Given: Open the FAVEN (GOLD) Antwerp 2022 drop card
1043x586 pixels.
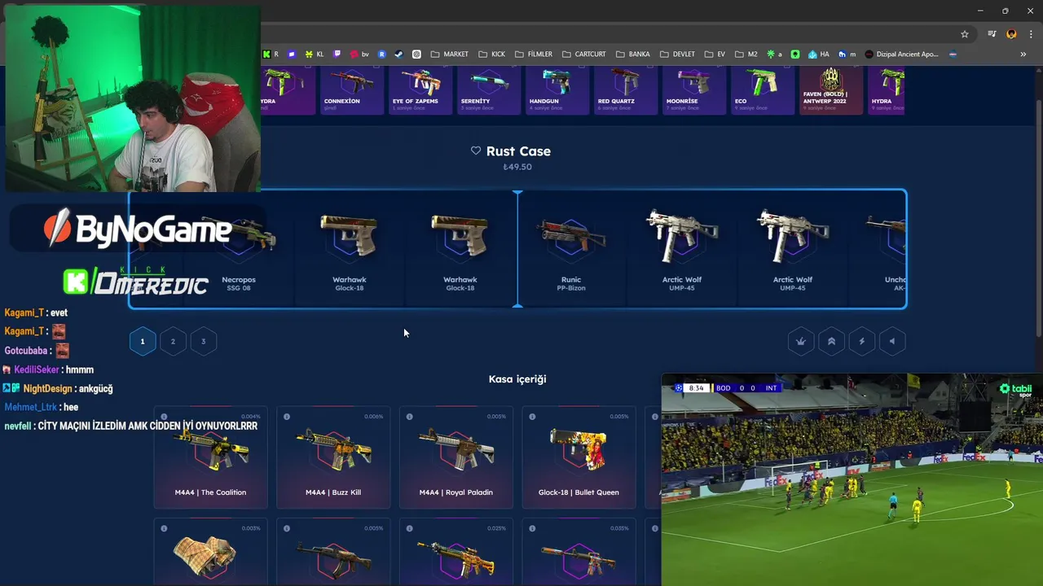Looking at the screenshot, I should click(831, 90).
